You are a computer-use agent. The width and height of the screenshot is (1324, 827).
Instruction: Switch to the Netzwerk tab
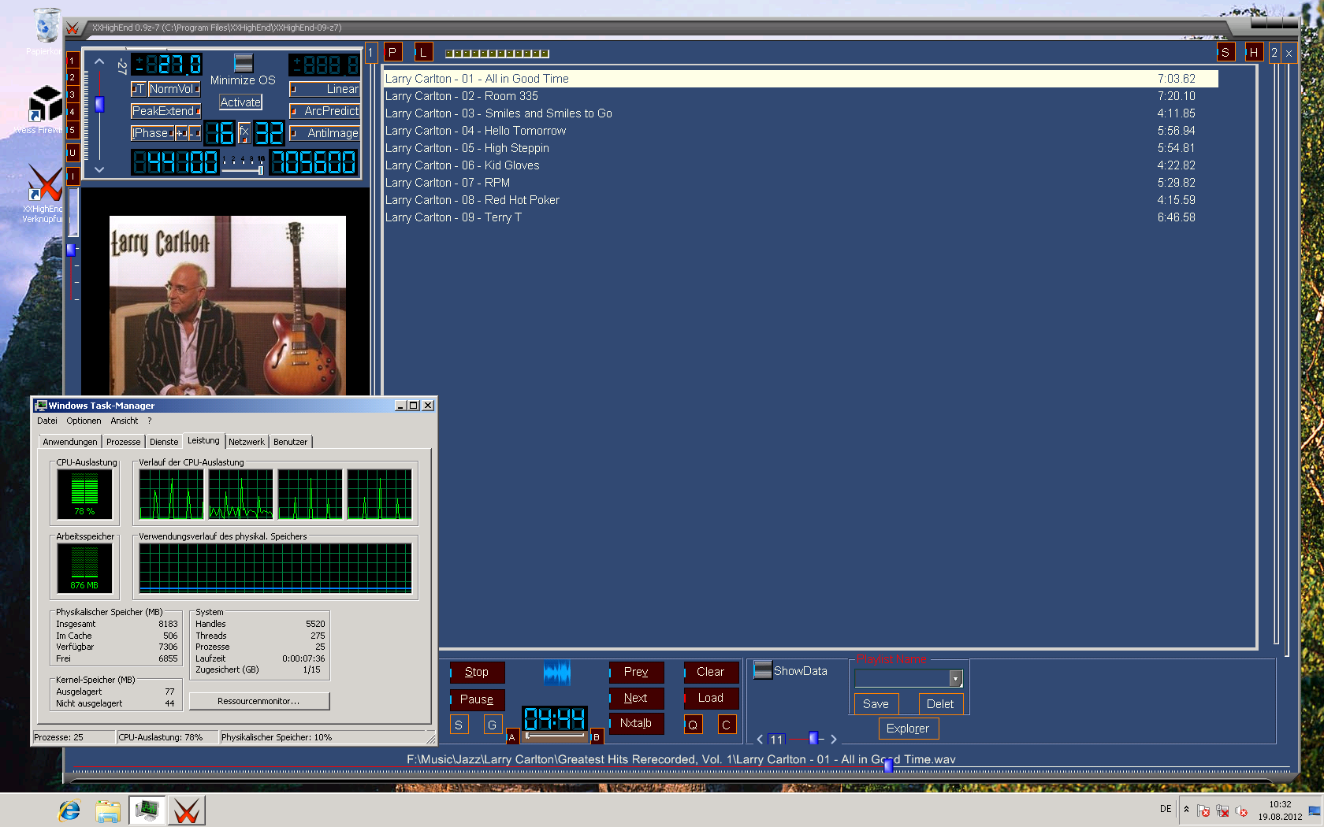click(x=247, y=442)
